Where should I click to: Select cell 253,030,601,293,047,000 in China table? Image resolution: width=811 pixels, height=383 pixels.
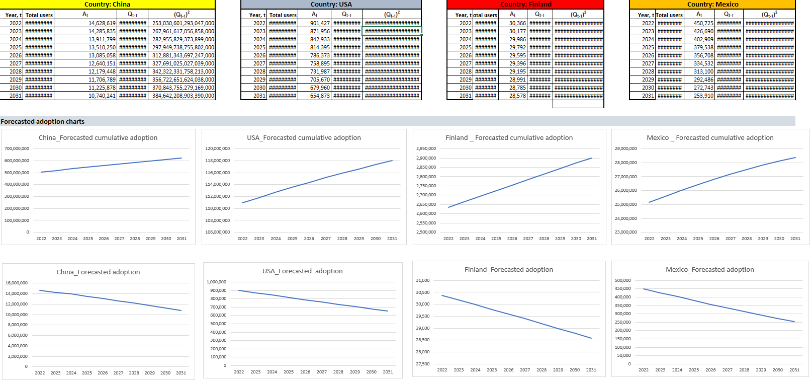click(x=182, y=23)
